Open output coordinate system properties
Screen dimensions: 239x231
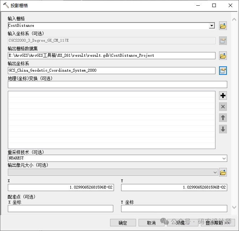pos(223,71)
